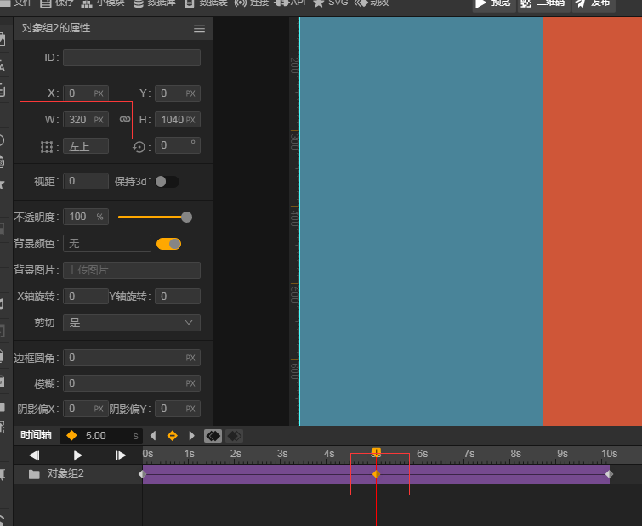
Task: Jump to the next keyframe arrow
Action: click(191, 435)
